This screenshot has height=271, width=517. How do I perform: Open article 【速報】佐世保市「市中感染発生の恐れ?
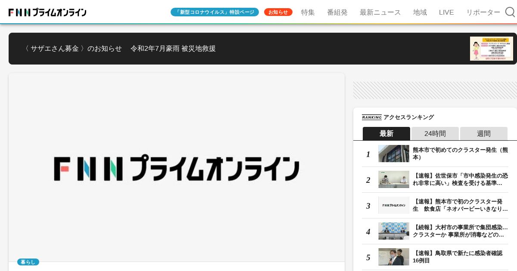click(x=460, y=179)
